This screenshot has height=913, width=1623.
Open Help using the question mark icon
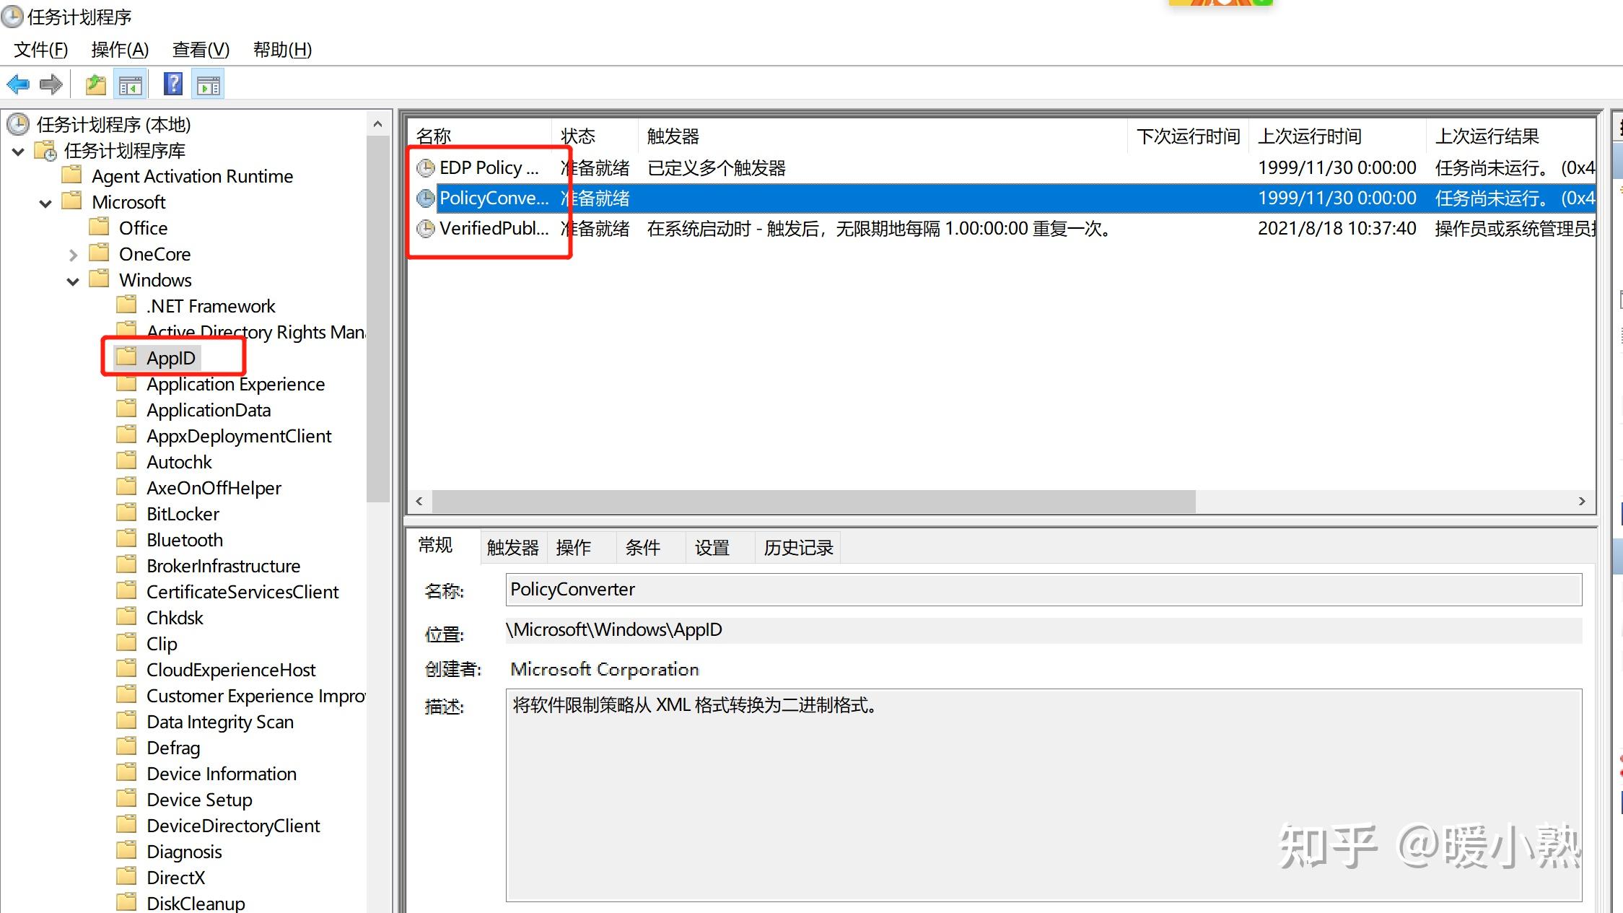(172, 83)
